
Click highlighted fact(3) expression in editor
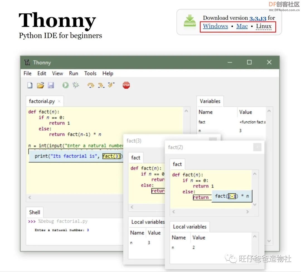tap(111, 156)
